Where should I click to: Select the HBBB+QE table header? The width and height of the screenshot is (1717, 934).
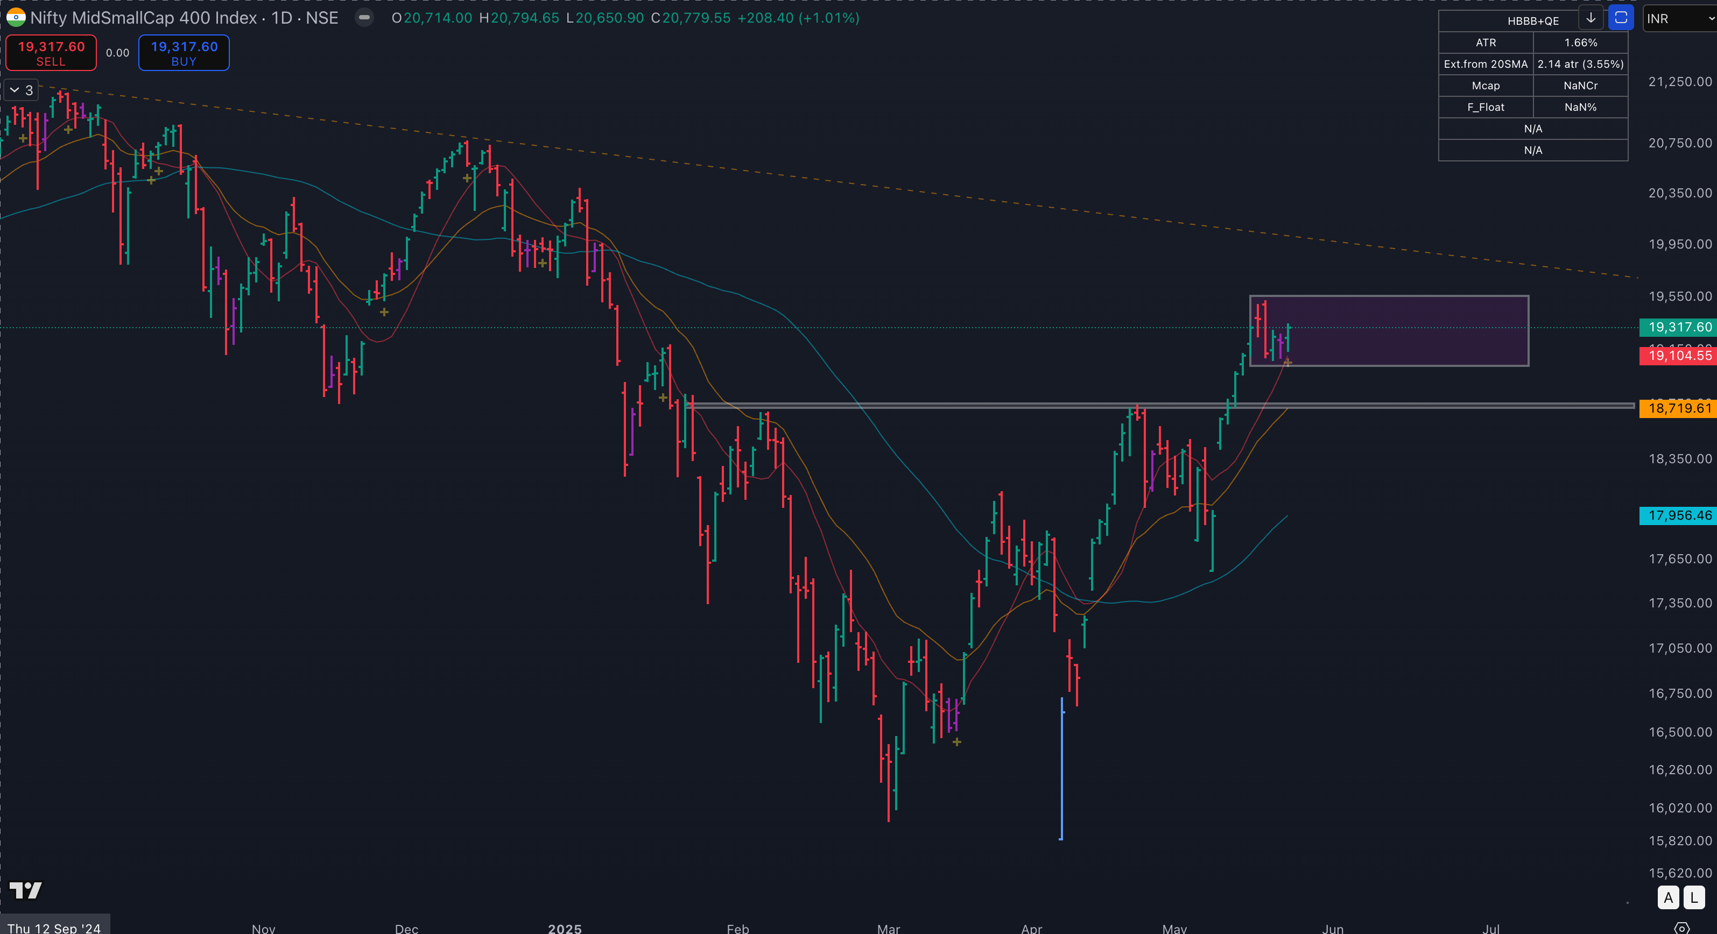pyautogui.click(x=1533, y=20)
